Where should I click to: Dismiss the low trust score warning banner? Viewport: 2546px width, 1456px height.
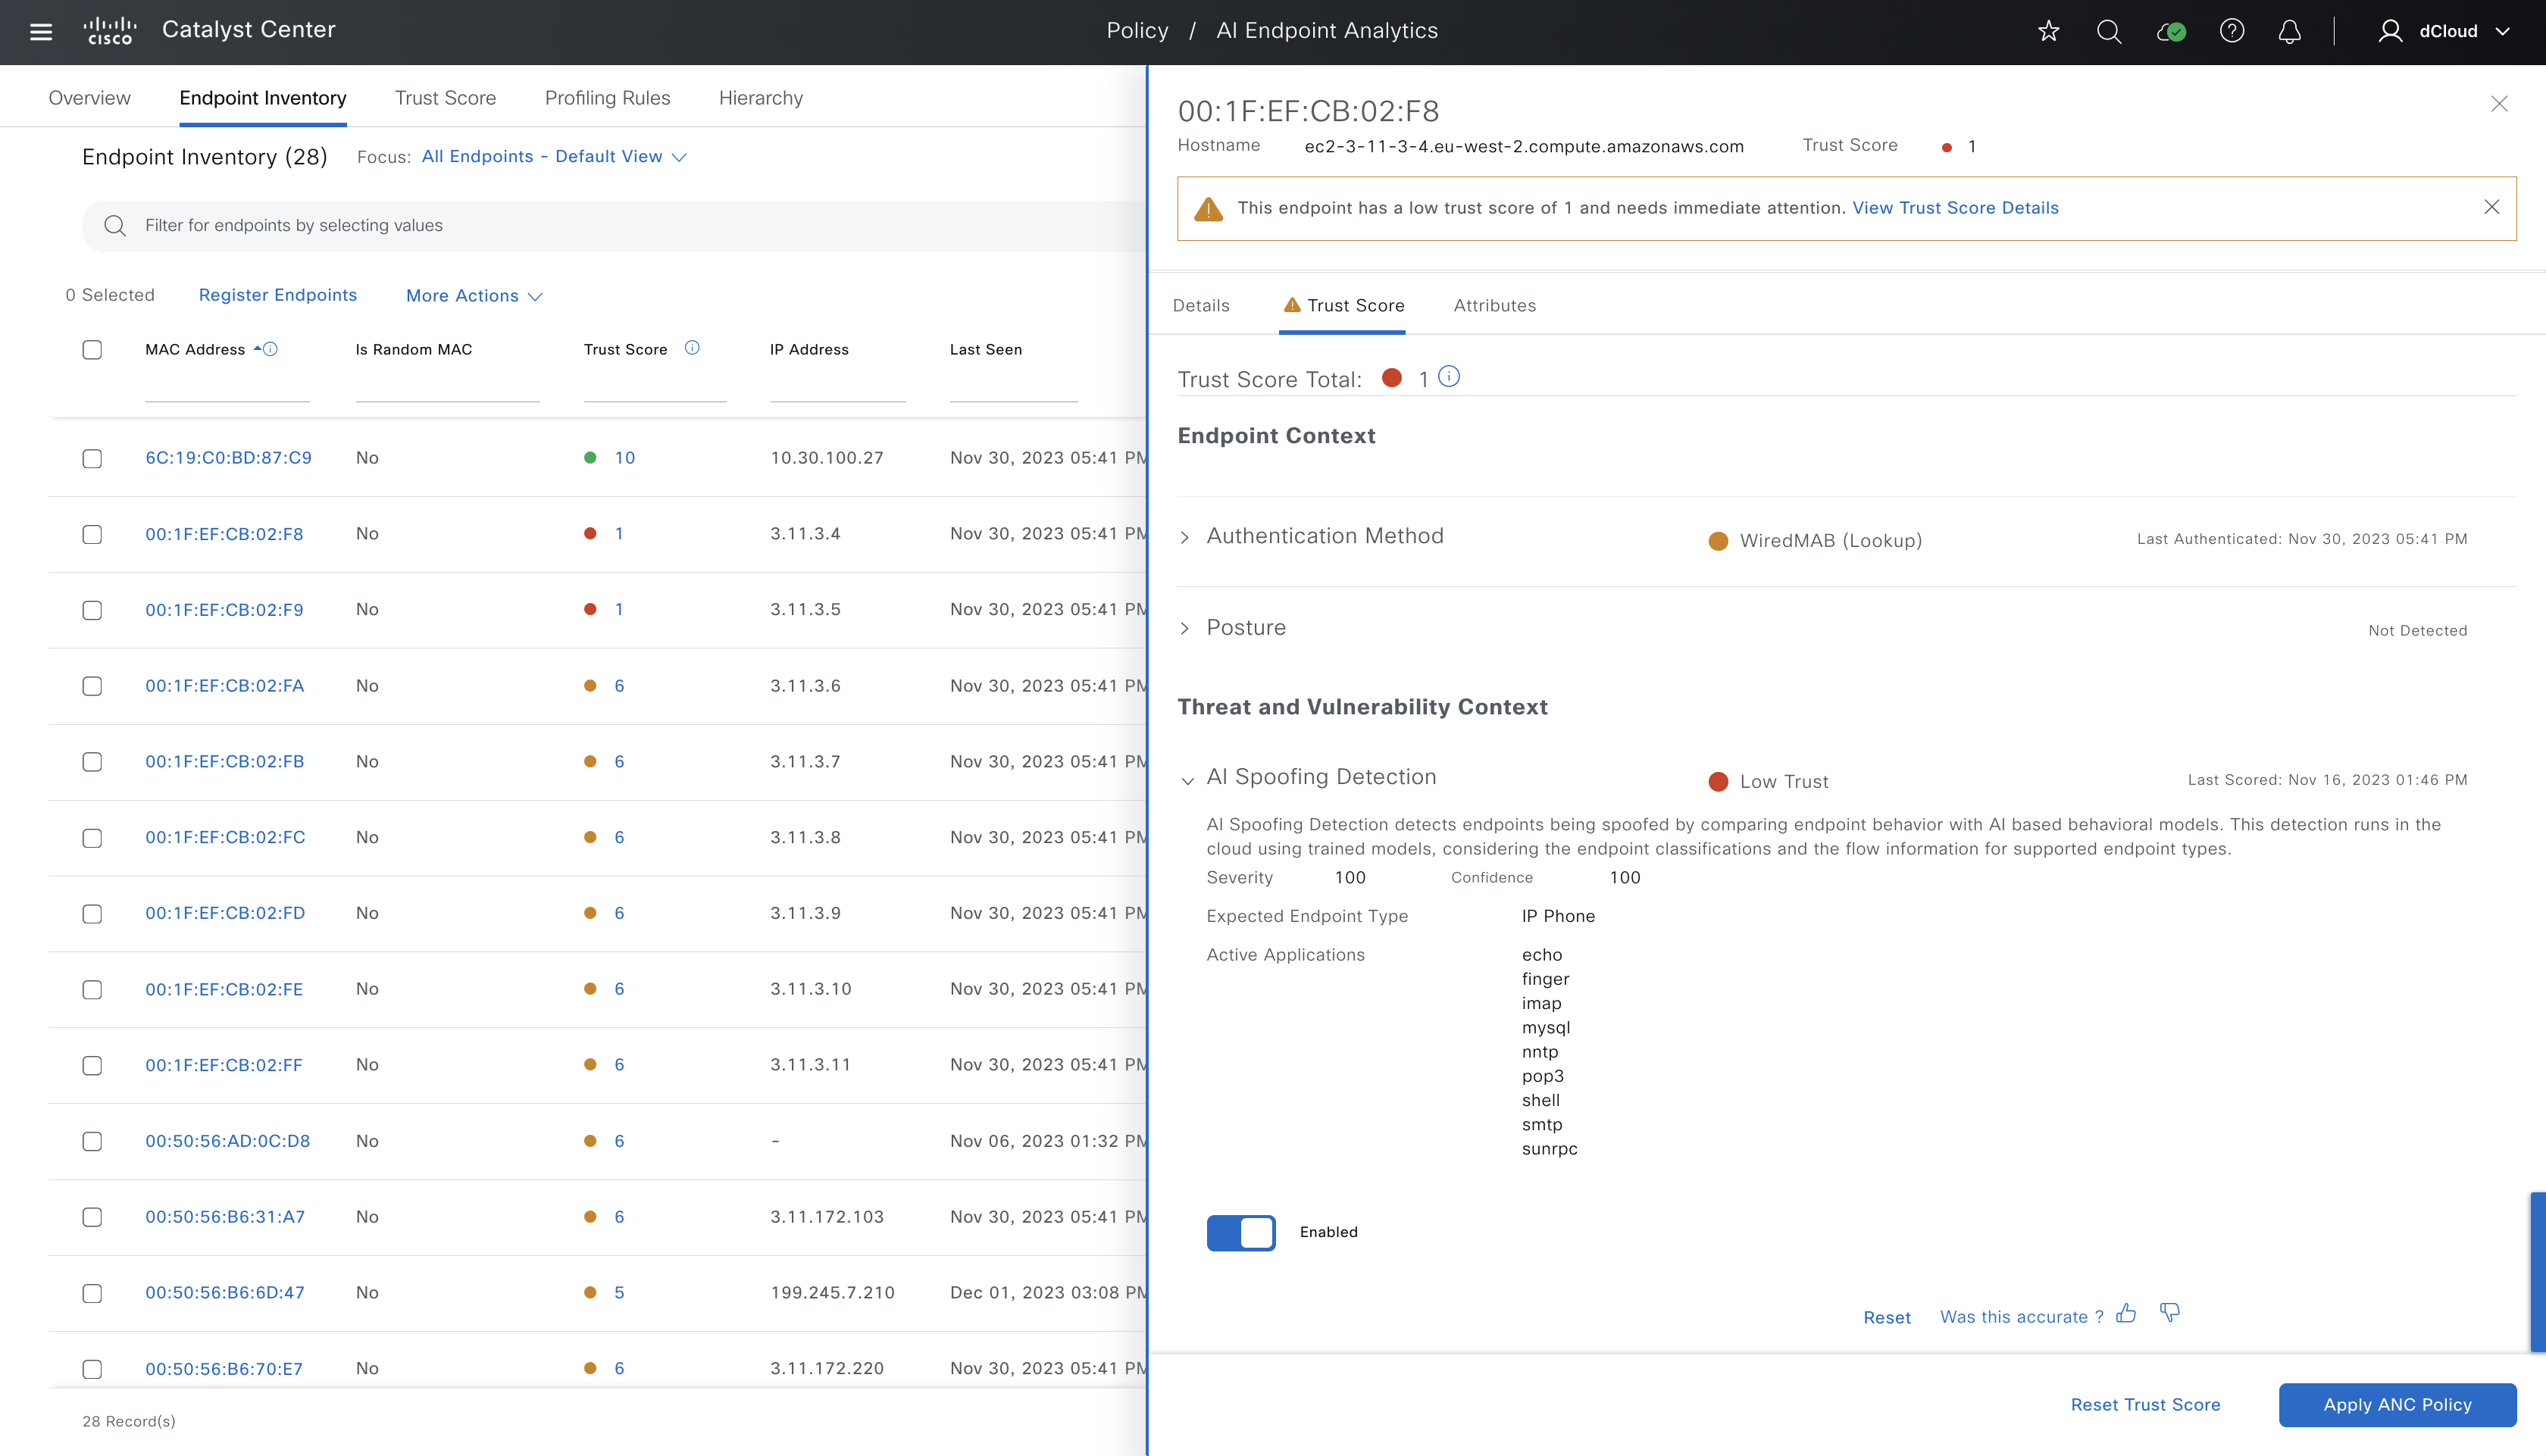(2491, 207)
